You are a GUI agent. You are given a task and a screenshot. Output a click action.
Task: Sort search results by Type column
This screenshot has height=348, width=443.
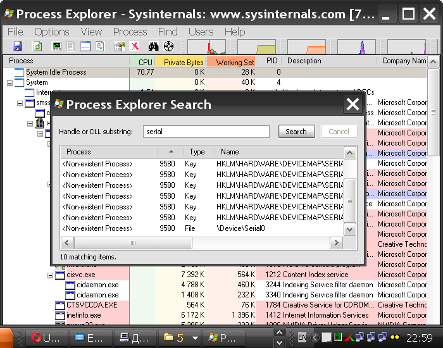pos(199,152)
